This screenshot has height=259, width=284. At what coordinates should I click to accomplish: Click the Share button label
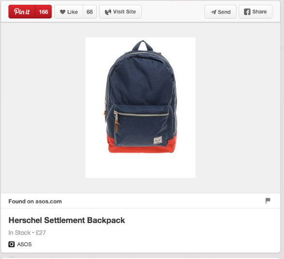tap(259, 12)
